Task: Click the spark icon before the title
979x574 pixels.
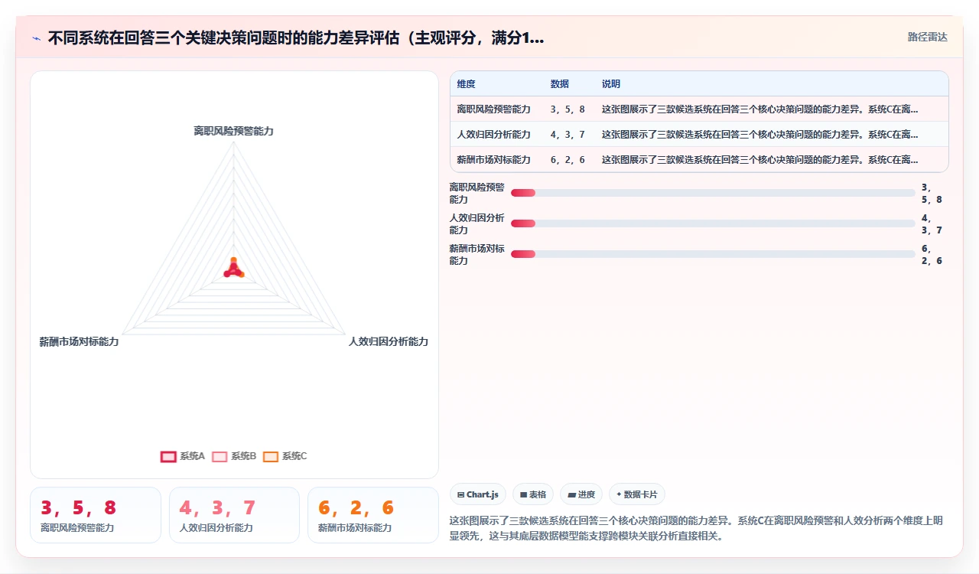Action: 37,38
